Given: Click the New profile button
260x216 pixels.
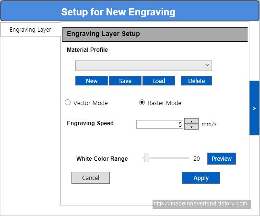Looking at the screenshot, I should tap(92, 81).
